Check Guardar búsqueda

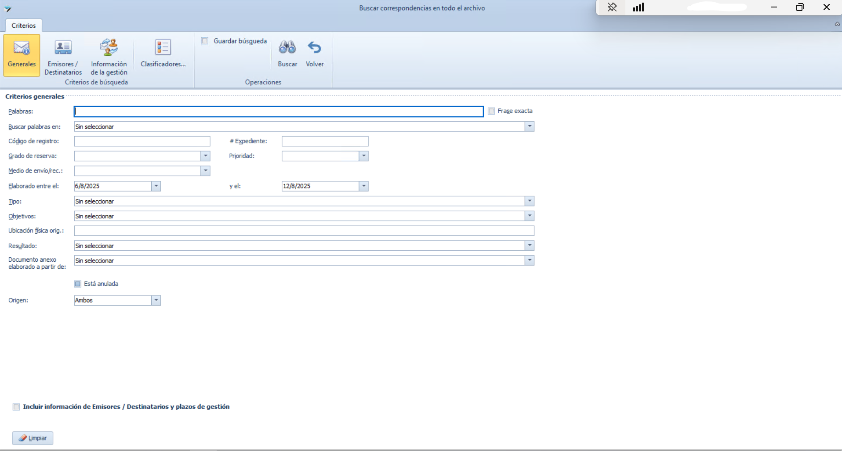205,40
